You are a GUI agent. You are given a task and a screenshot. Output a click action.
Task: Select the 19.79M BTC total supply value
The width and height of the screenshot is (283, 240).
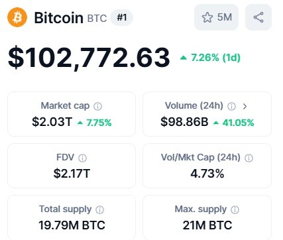(x=72, y=225)
